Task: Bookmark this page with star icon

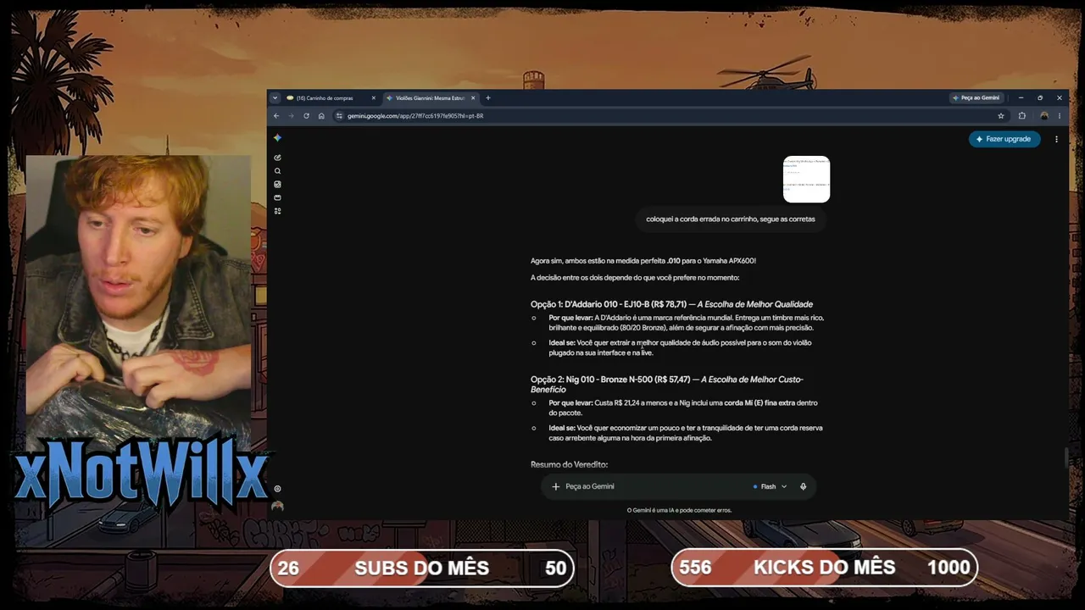Action: 1001,116
